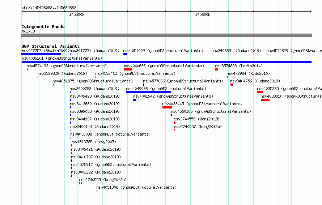Click the red bar under nsv4035235
322x205 pixels.
click(260, 92)
